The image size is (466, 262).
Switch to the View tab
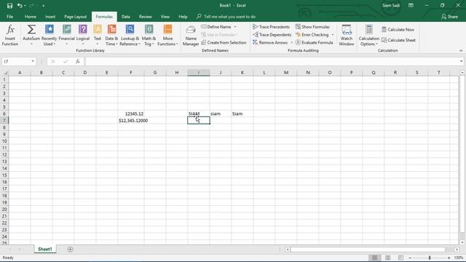[x=165, y=17]
